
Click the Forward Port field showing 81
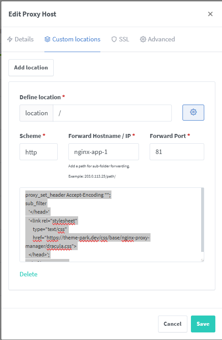pyautogui.click(x=177, y=152)
